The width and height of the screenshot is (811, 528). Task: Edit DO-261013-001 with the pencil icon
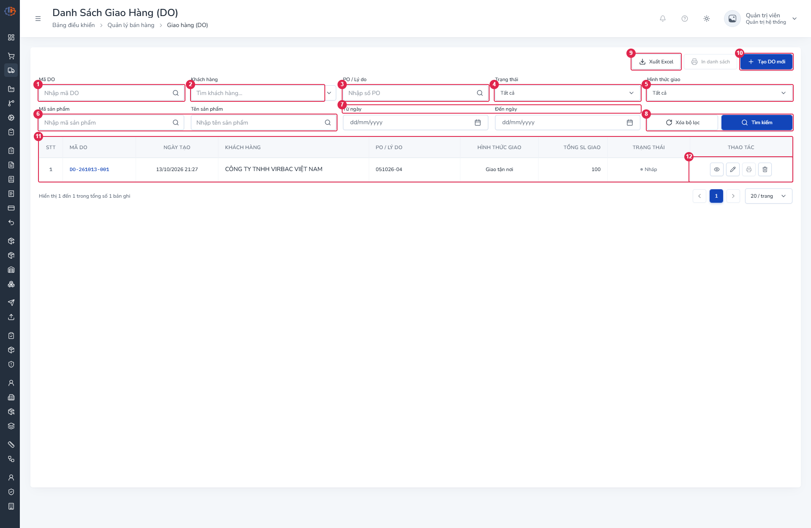click(733, 169)
